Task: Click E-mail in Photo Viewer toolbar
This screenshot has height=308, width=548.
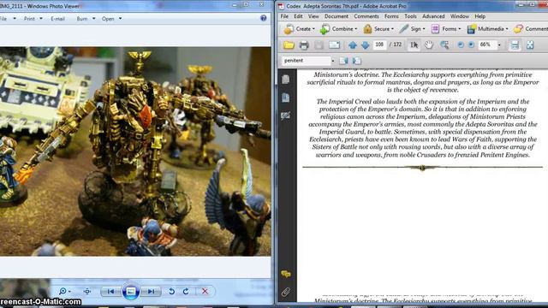Action: pyautogui.click(x=57, y=19)
